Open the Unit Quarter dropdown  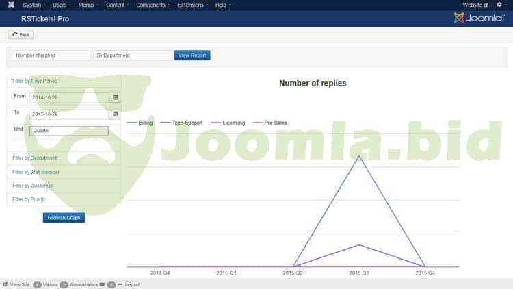[x=68, y=131]
